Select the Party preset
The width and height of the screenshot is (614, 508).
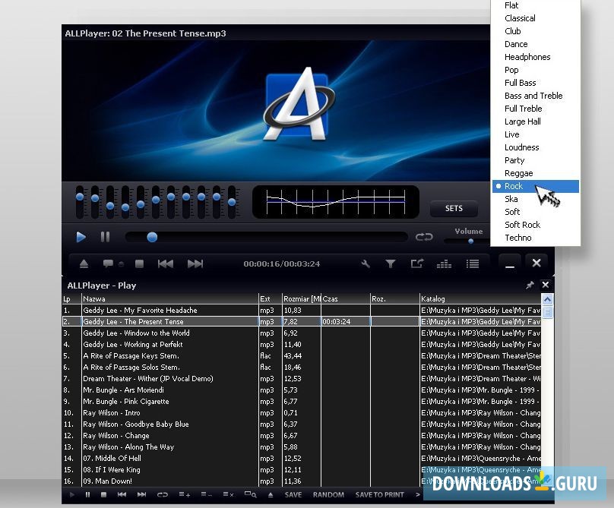[x=535, y=160]
